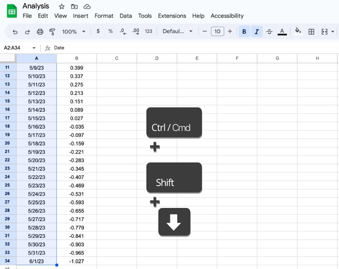Image resolution: width=339 pixels, height=269 pixels.
Task: Toggle off bold formatting
Action: point(244,31)
